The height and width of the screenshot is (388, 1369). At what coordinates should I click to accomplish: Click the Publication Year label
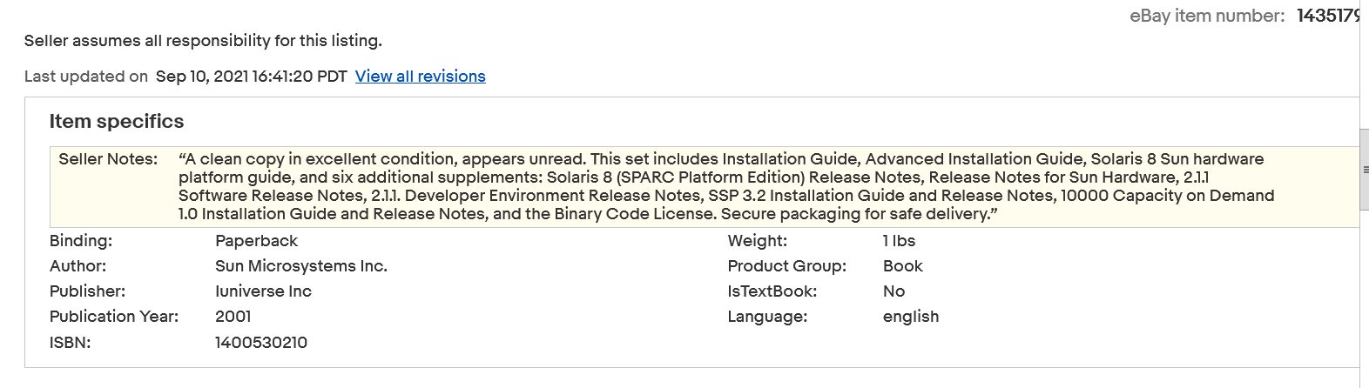[114, 317]
